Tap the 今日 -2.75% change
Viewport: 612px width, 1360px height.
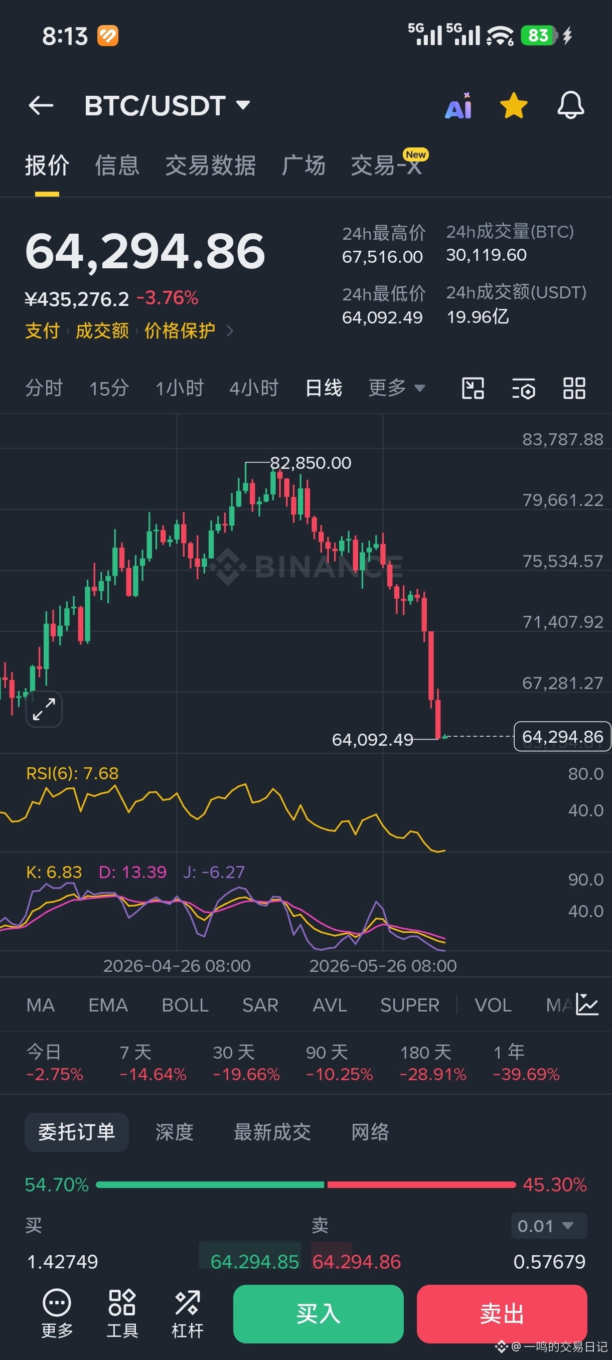55,1063
